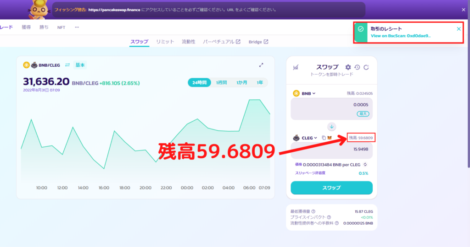Click green checkmark in receipt toast

pos(361,29)
